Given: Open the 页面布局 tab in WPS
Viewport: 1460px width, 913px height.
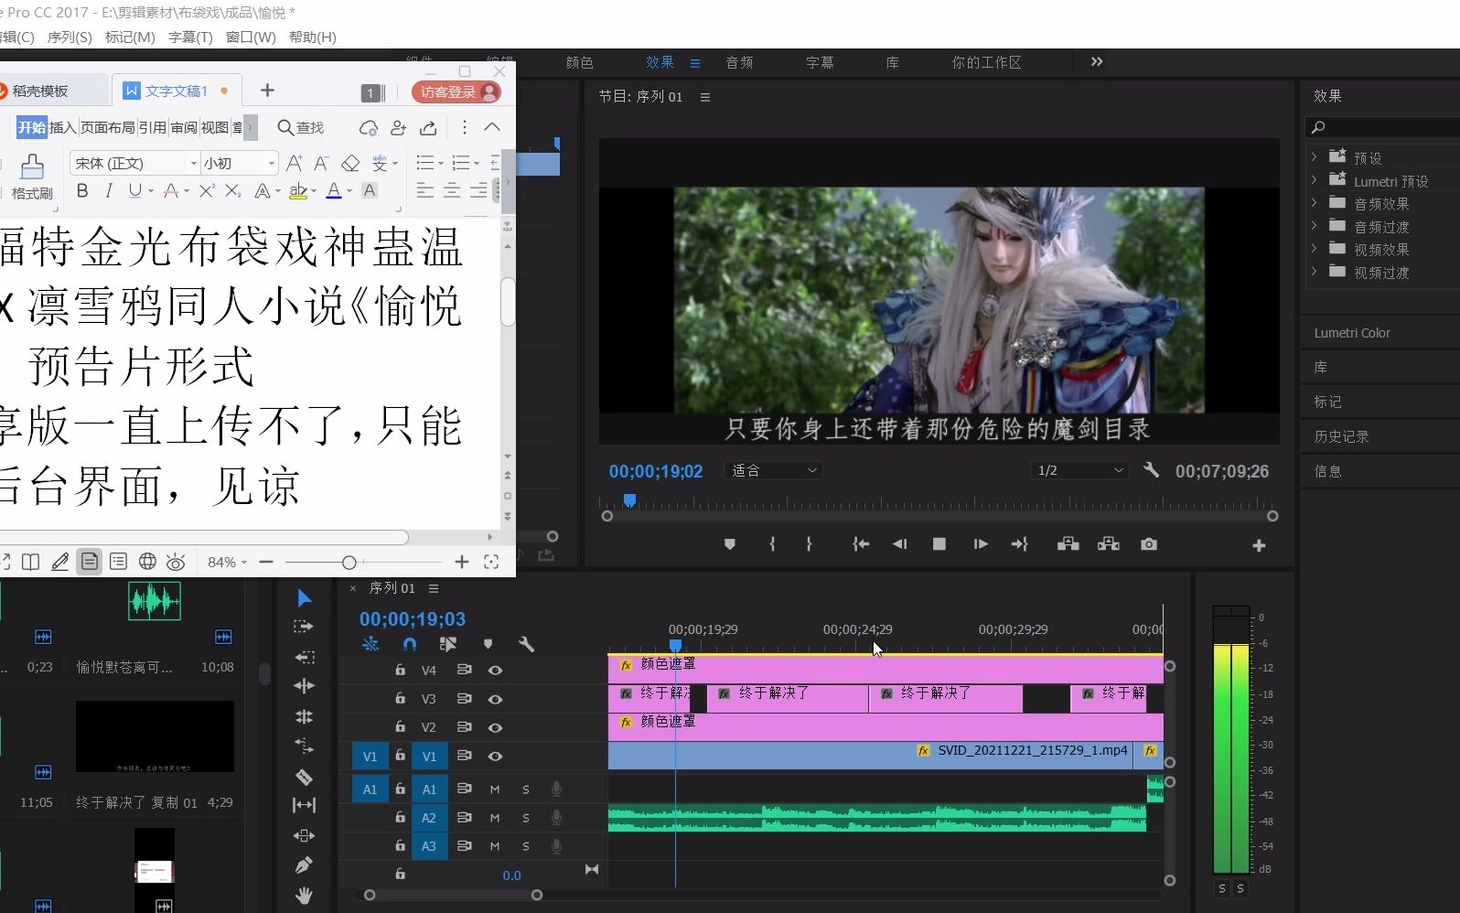Looking at the screenshot, I should tap(107, 127).
